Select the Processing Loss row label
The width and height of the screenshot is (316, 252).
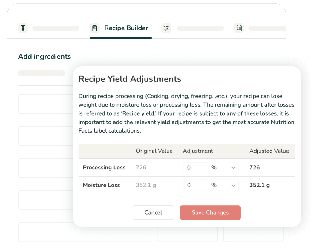point(104,168)
